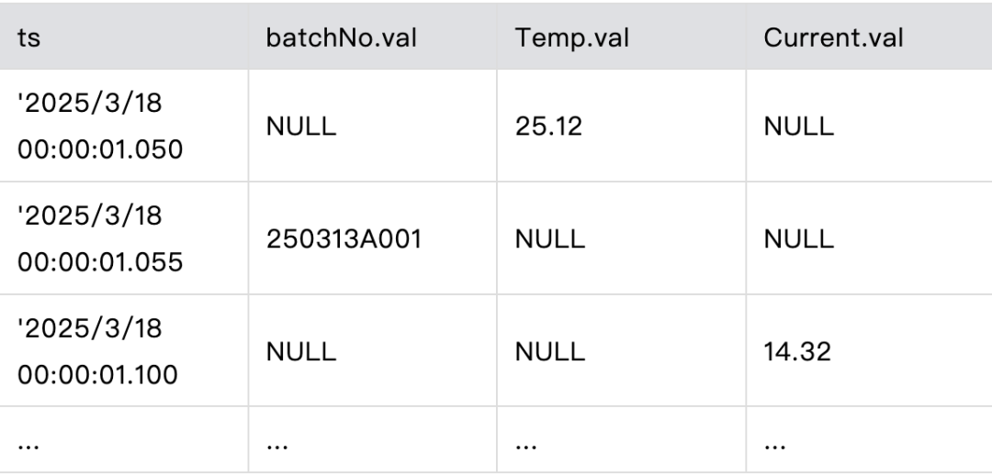This screenshot has width=992, height=475.
Task: Click ellipsis in the Temp.val column
Action: [x=525, y=445]
